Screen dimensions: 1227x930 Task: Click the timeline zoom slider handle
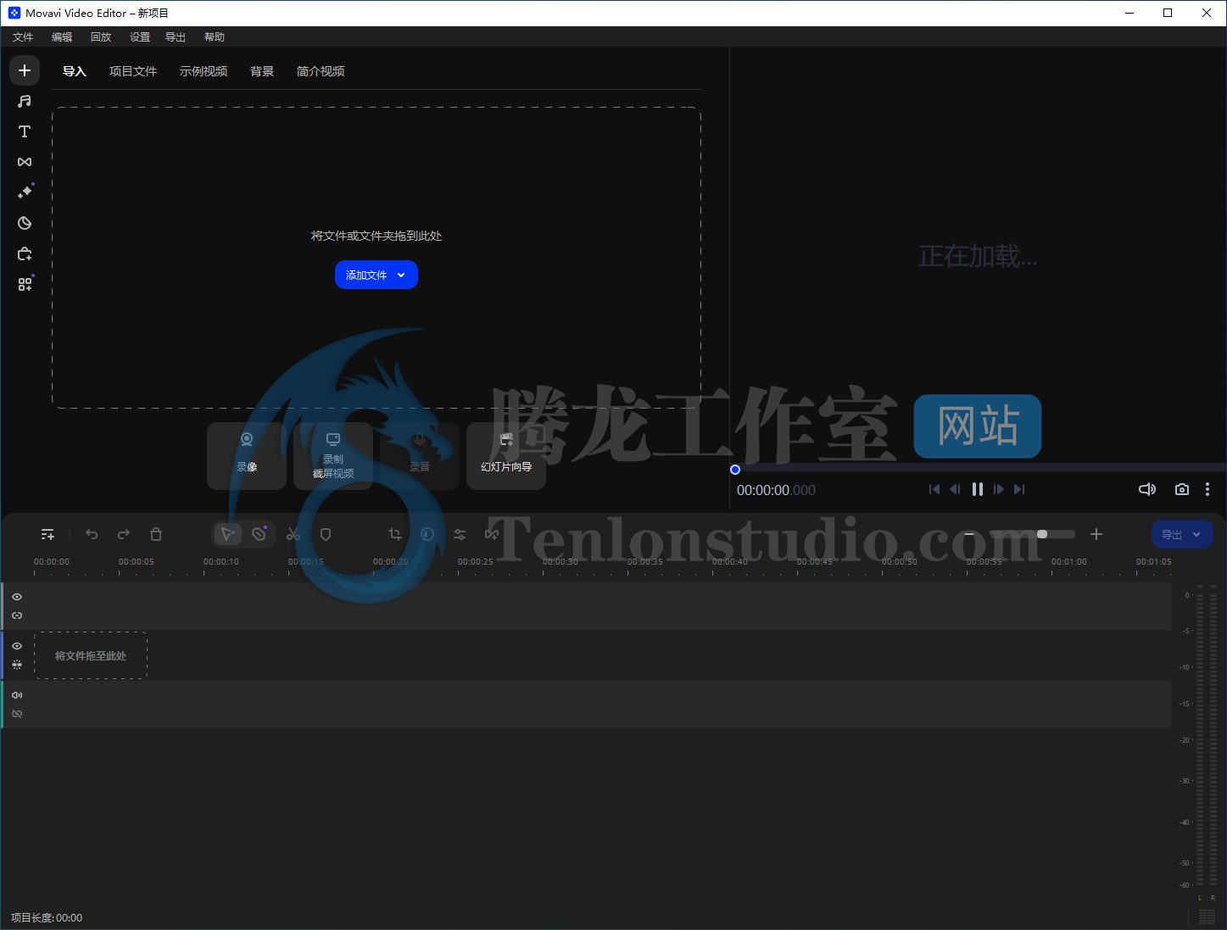click(1042, 534)
